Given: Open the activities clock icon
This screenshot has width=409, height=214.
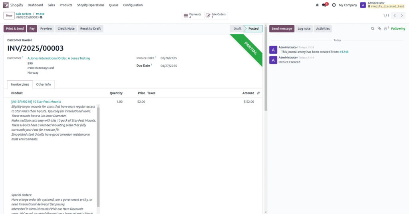Looking at the screenshot, I should click(x=334, y=5).
